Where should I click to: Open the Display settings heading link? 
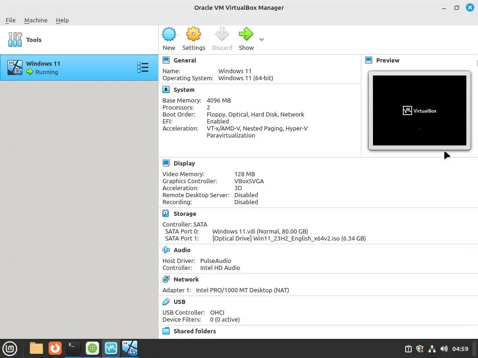click(x=184, y=163)
